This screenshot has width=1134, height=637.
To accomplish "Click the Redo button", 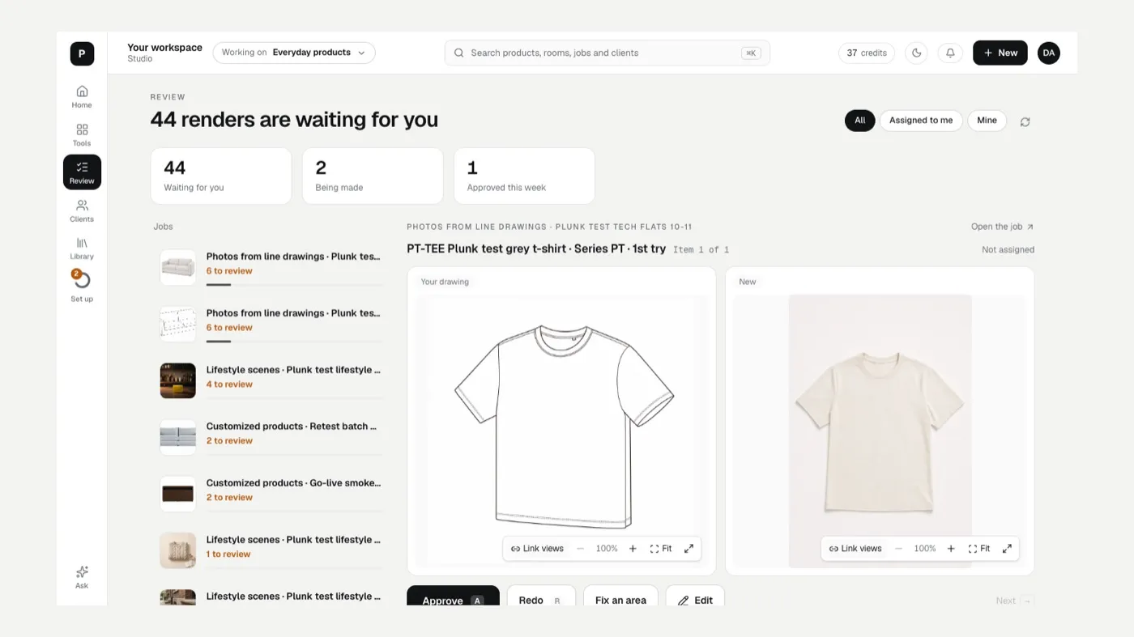I will (541, 597).
